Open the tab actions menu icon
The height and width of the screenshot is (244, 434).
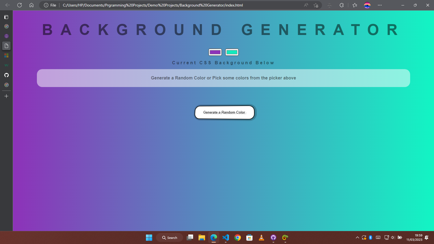coord(7,17)
